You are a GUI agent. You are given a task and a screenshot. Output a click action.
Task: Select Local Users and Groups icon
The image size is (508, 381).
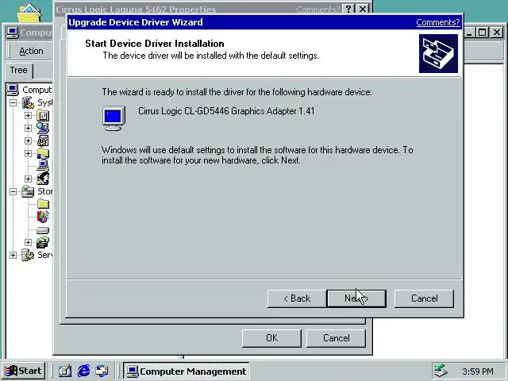43,179
